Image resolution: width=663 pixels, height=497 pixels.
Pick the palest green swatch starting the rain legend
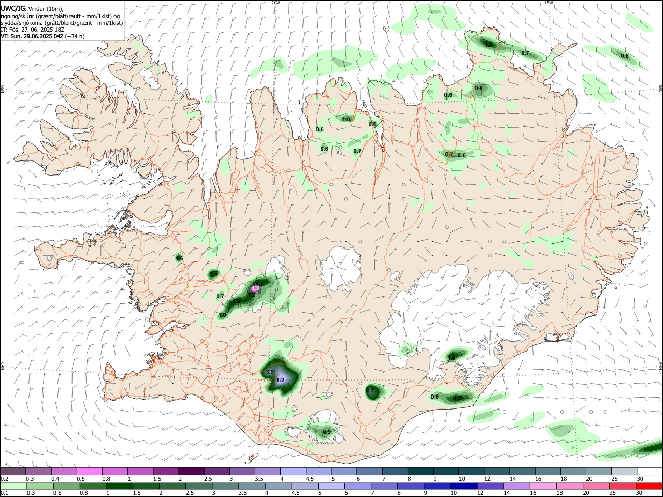[13, 486]
